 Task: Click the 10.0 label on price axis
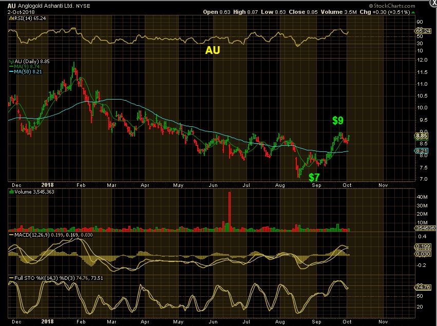pos(422,107)
